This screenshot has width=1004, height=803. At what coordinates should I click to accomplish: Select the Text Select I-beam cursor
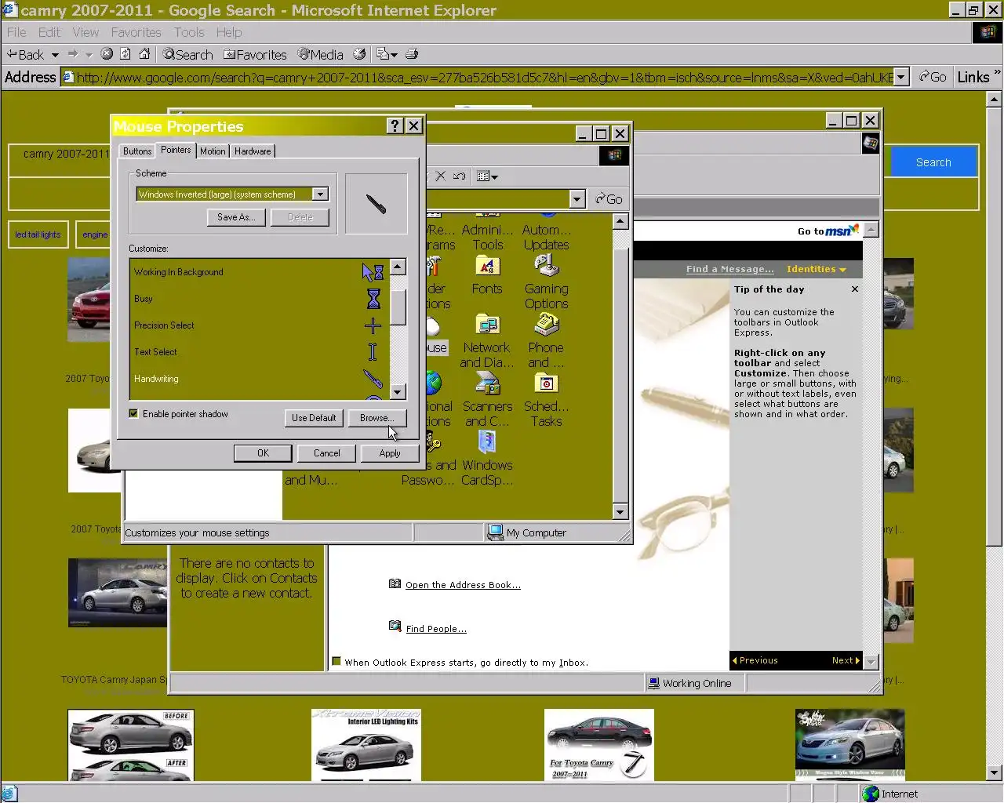(x=373, y=352)
